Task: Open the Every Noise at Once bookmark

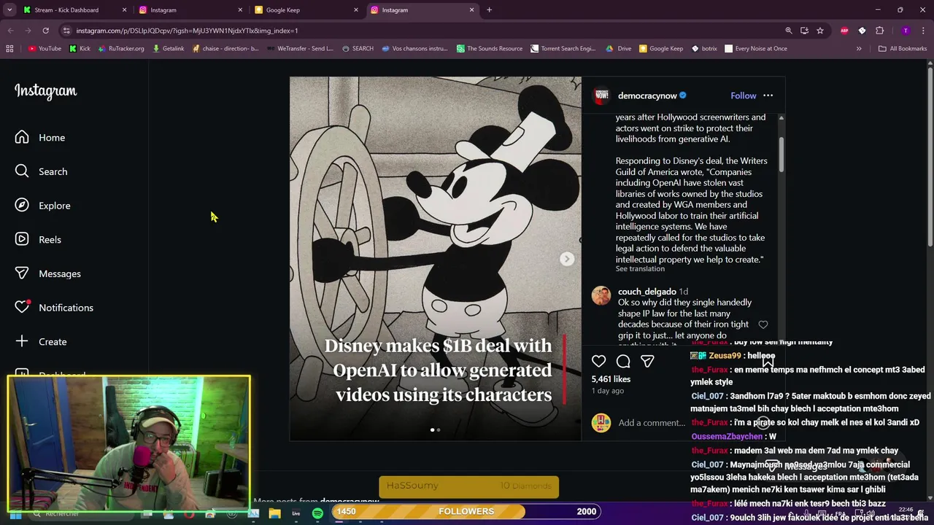Action: [755, 49]
